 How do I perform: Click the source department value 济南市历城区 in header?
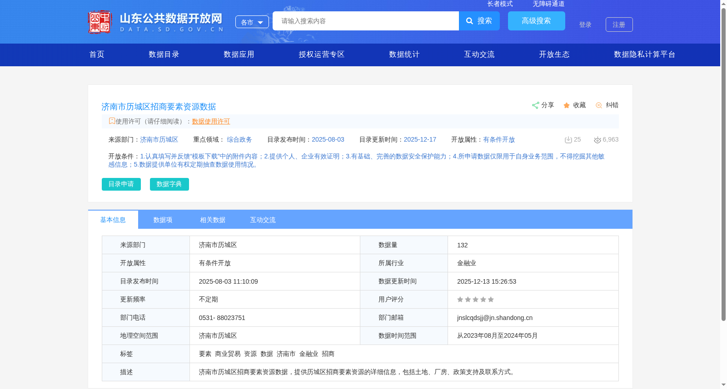[159, 140]
